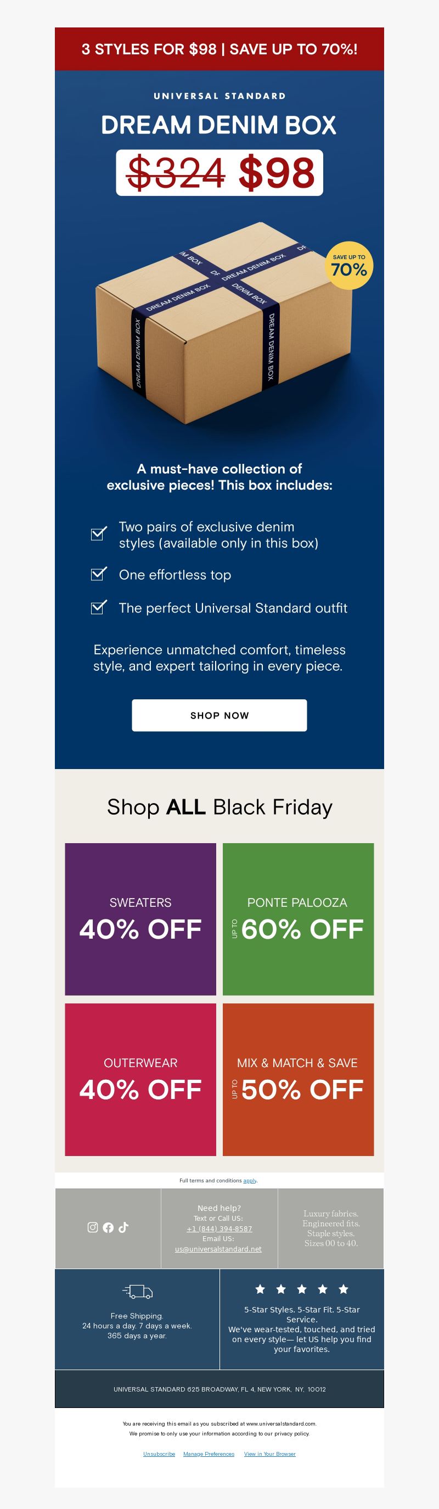Click checkmark beside perfect Universal Standard outfit
Image resolution: width=439 pixels, height=1509 pixels.
tap(99, 607)
